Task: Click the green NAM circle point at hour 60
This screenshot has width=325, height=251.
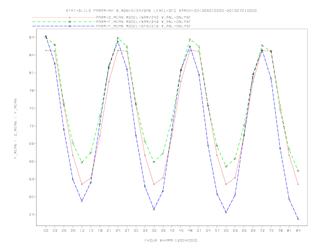Action: pyautogui.click(x=226, y=167)
